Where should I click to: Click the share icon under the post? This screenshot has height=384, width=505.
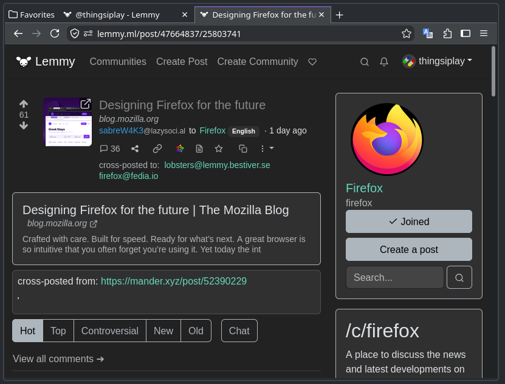point(135,149)
